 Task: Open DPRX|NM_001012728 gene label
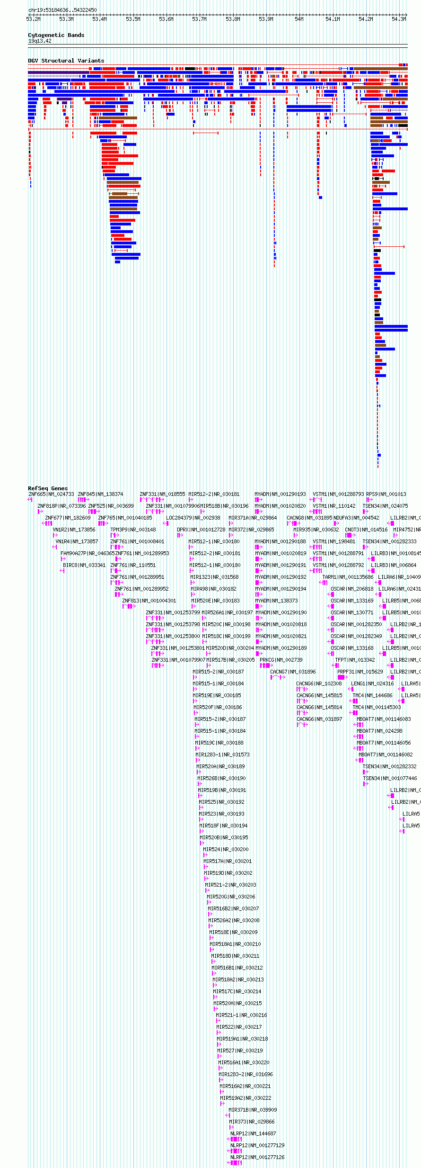pyautogui.click(x=201, y=530)
